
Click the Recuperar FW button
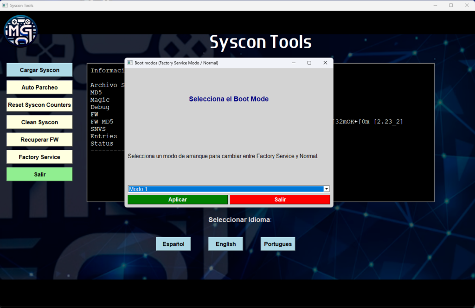pos(39,140)
